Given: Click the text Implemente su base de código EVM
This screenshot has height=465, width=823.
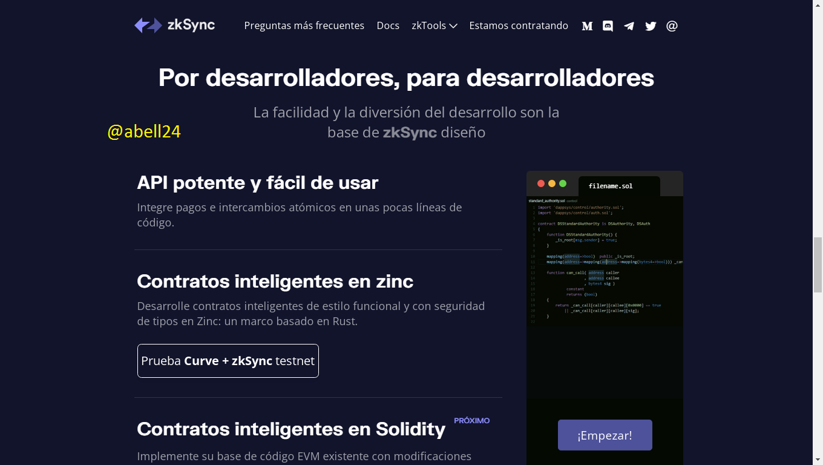Looking at the screenshot, I should tap(304, 456).
